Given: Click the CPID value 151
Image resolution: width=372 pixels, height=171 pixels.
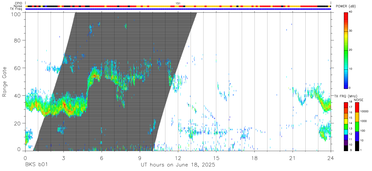Looking at the screenshot, I should pos(178,3).
